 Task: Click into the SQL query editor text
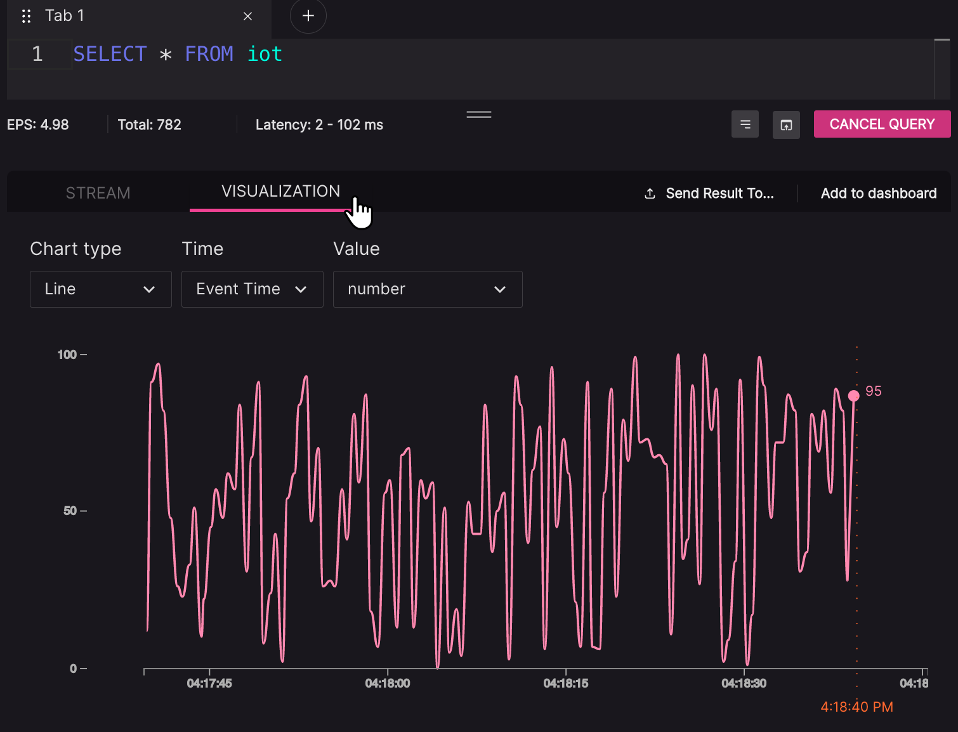coord(178,55)
